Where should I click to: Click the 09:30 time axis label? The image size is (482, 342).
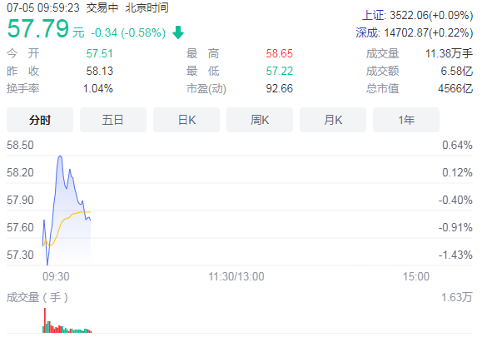pos(56,276)
